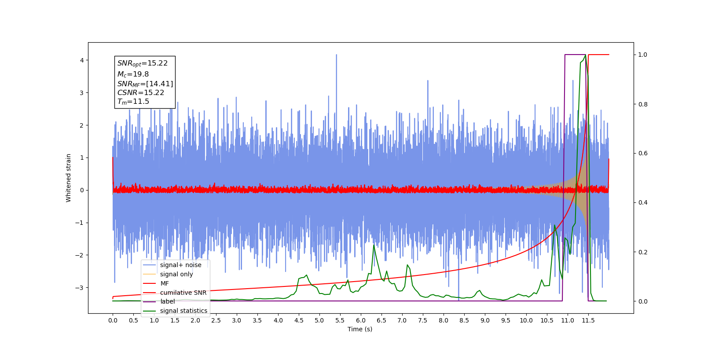Click the Mc=19.8 annotation line

[133, 74]
